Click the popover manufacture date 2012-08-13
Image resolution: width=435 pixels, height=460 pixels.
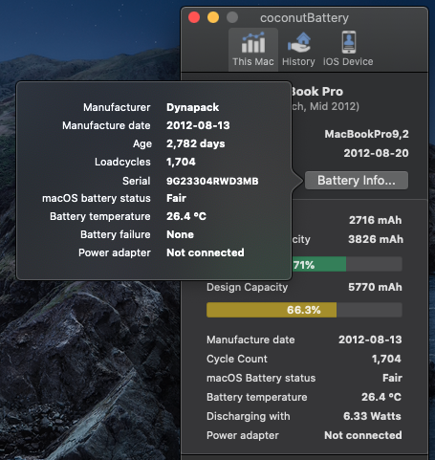198,125
